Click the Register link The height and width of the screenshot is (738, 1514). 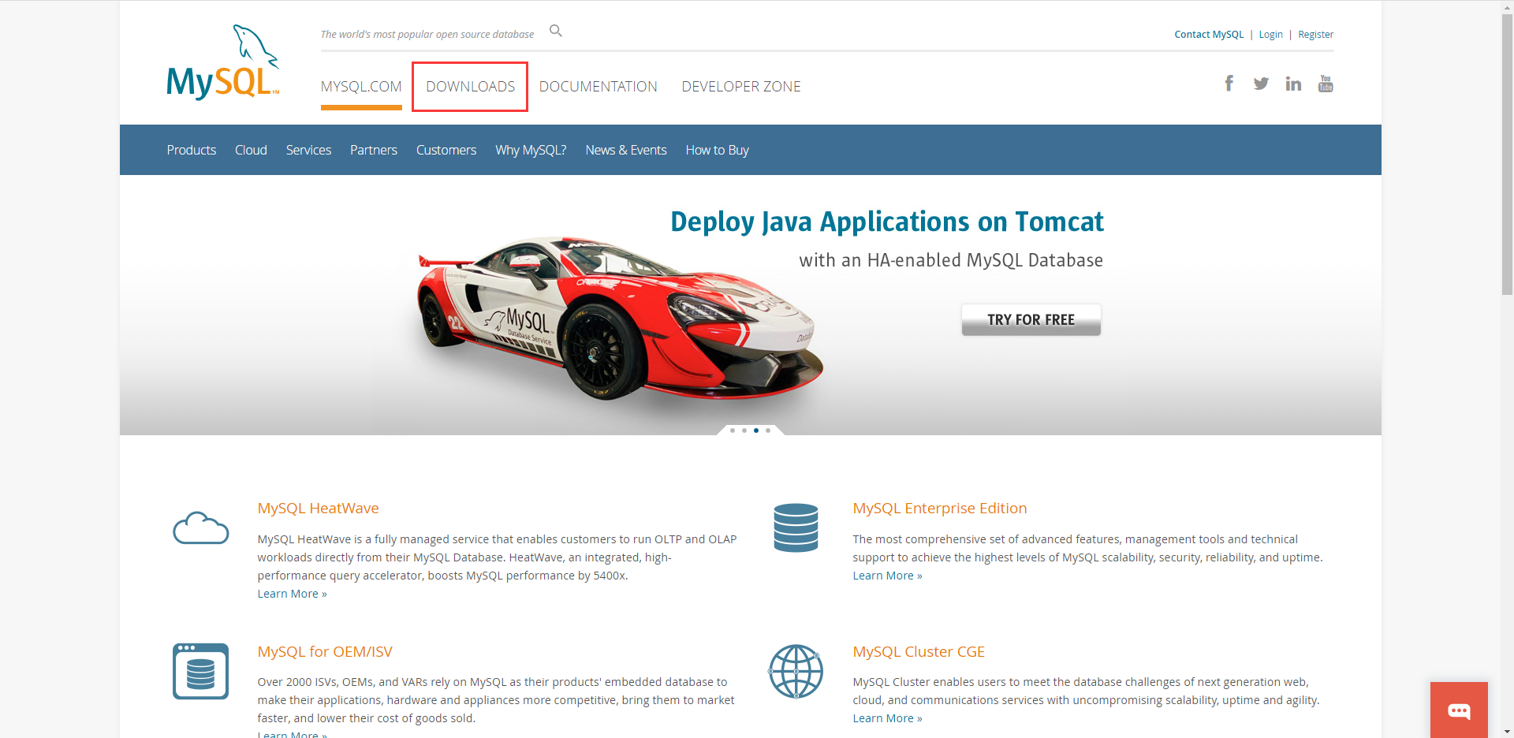point(1315,35)
